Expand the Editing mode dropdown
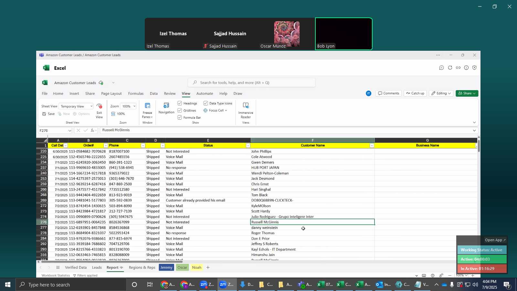The width and height of the screenshot is (517, 291). coord(441,93)
